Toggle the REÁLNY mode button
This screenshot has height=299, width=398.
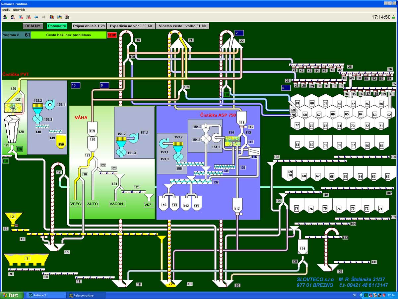33,26
